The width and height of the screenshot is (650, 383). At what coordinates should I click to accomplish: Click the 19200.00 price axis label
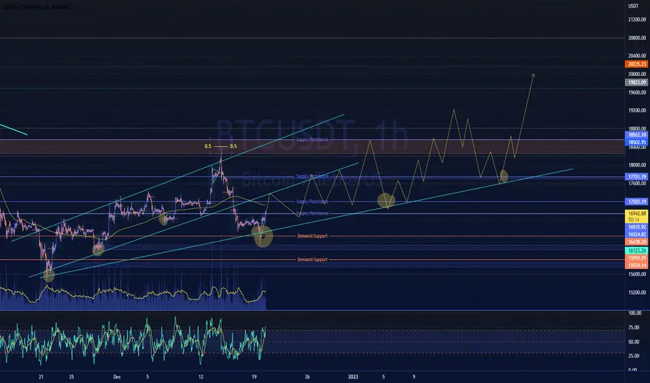point(637,111)
